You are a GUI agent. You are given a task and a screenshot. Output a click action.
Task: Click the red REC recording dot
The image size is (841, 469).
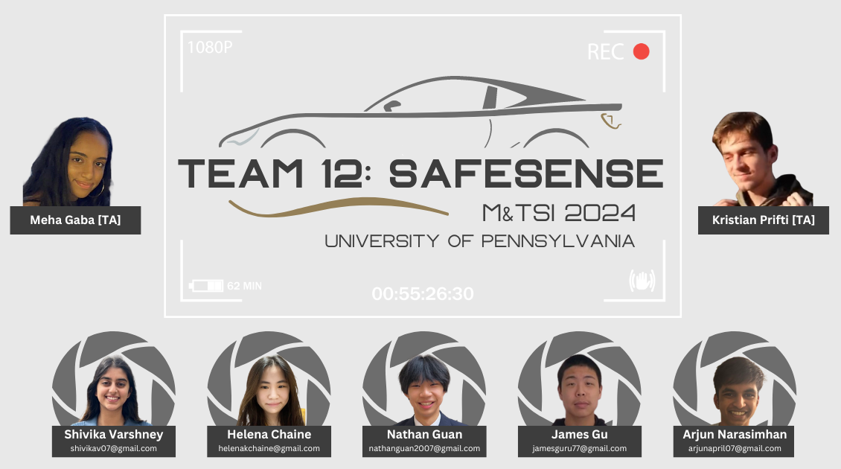click(x=641, y=51)
